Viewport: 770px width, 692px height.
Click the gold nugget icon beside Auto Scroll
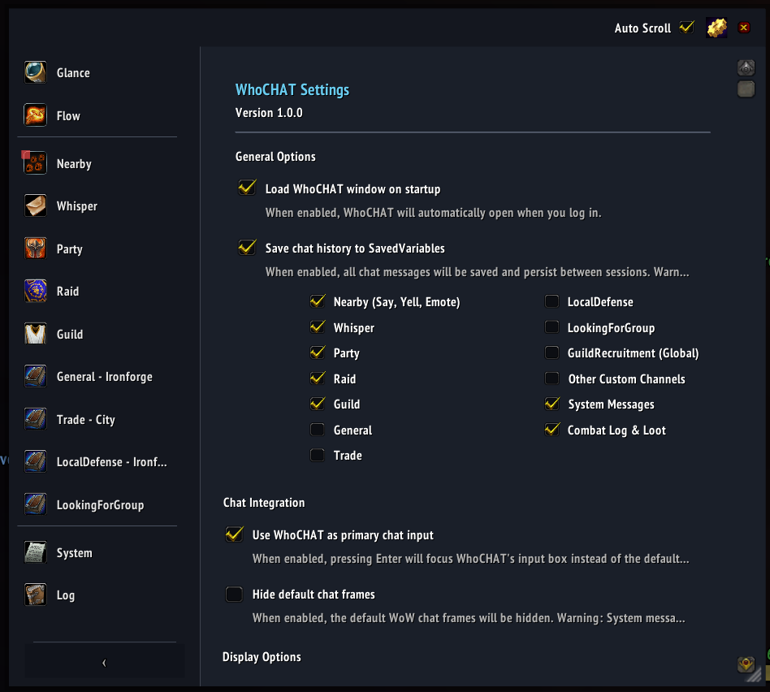pos(716,27)
